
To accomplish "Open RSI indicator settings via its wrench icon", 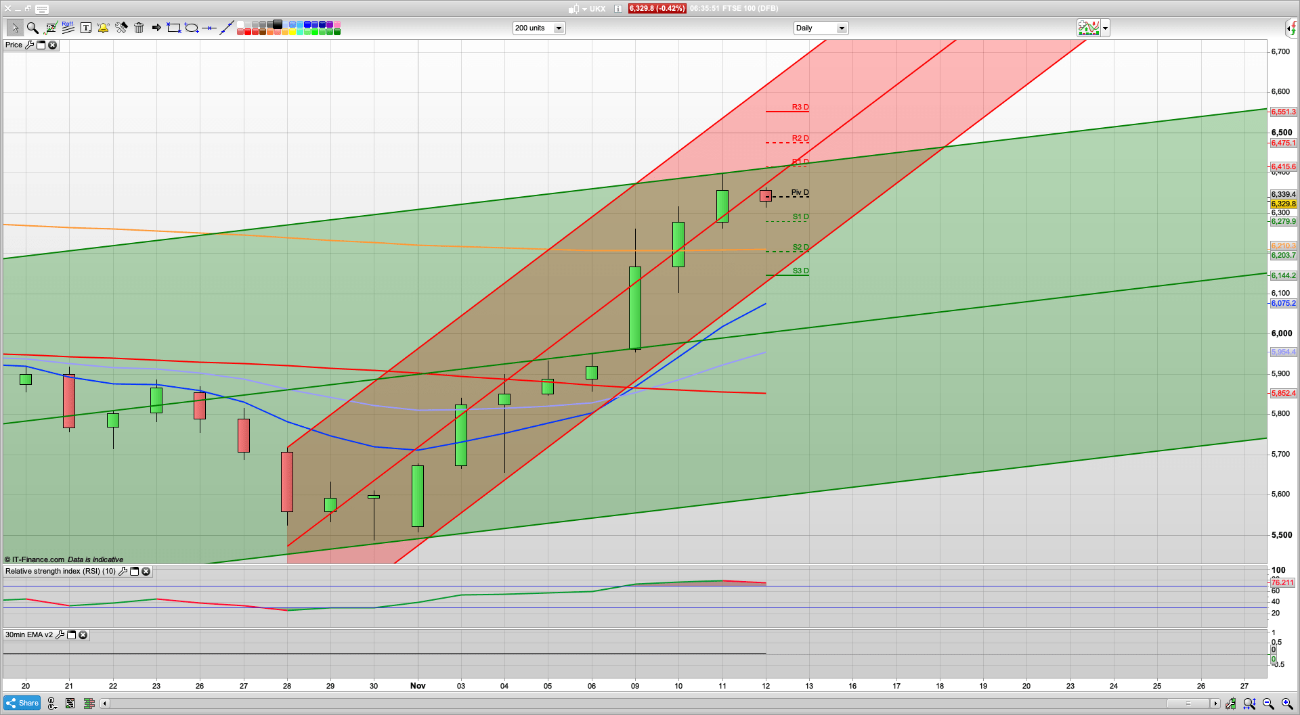I will (x=123, y=571).
